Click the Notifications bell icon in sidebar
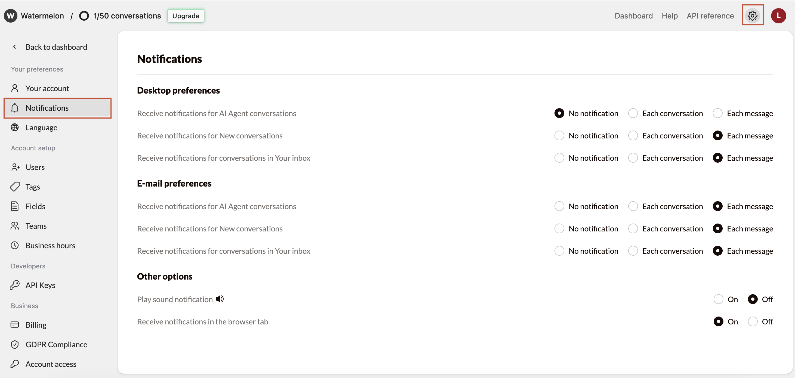This screenshot has width=795, height=378. [x=15, y=108]
